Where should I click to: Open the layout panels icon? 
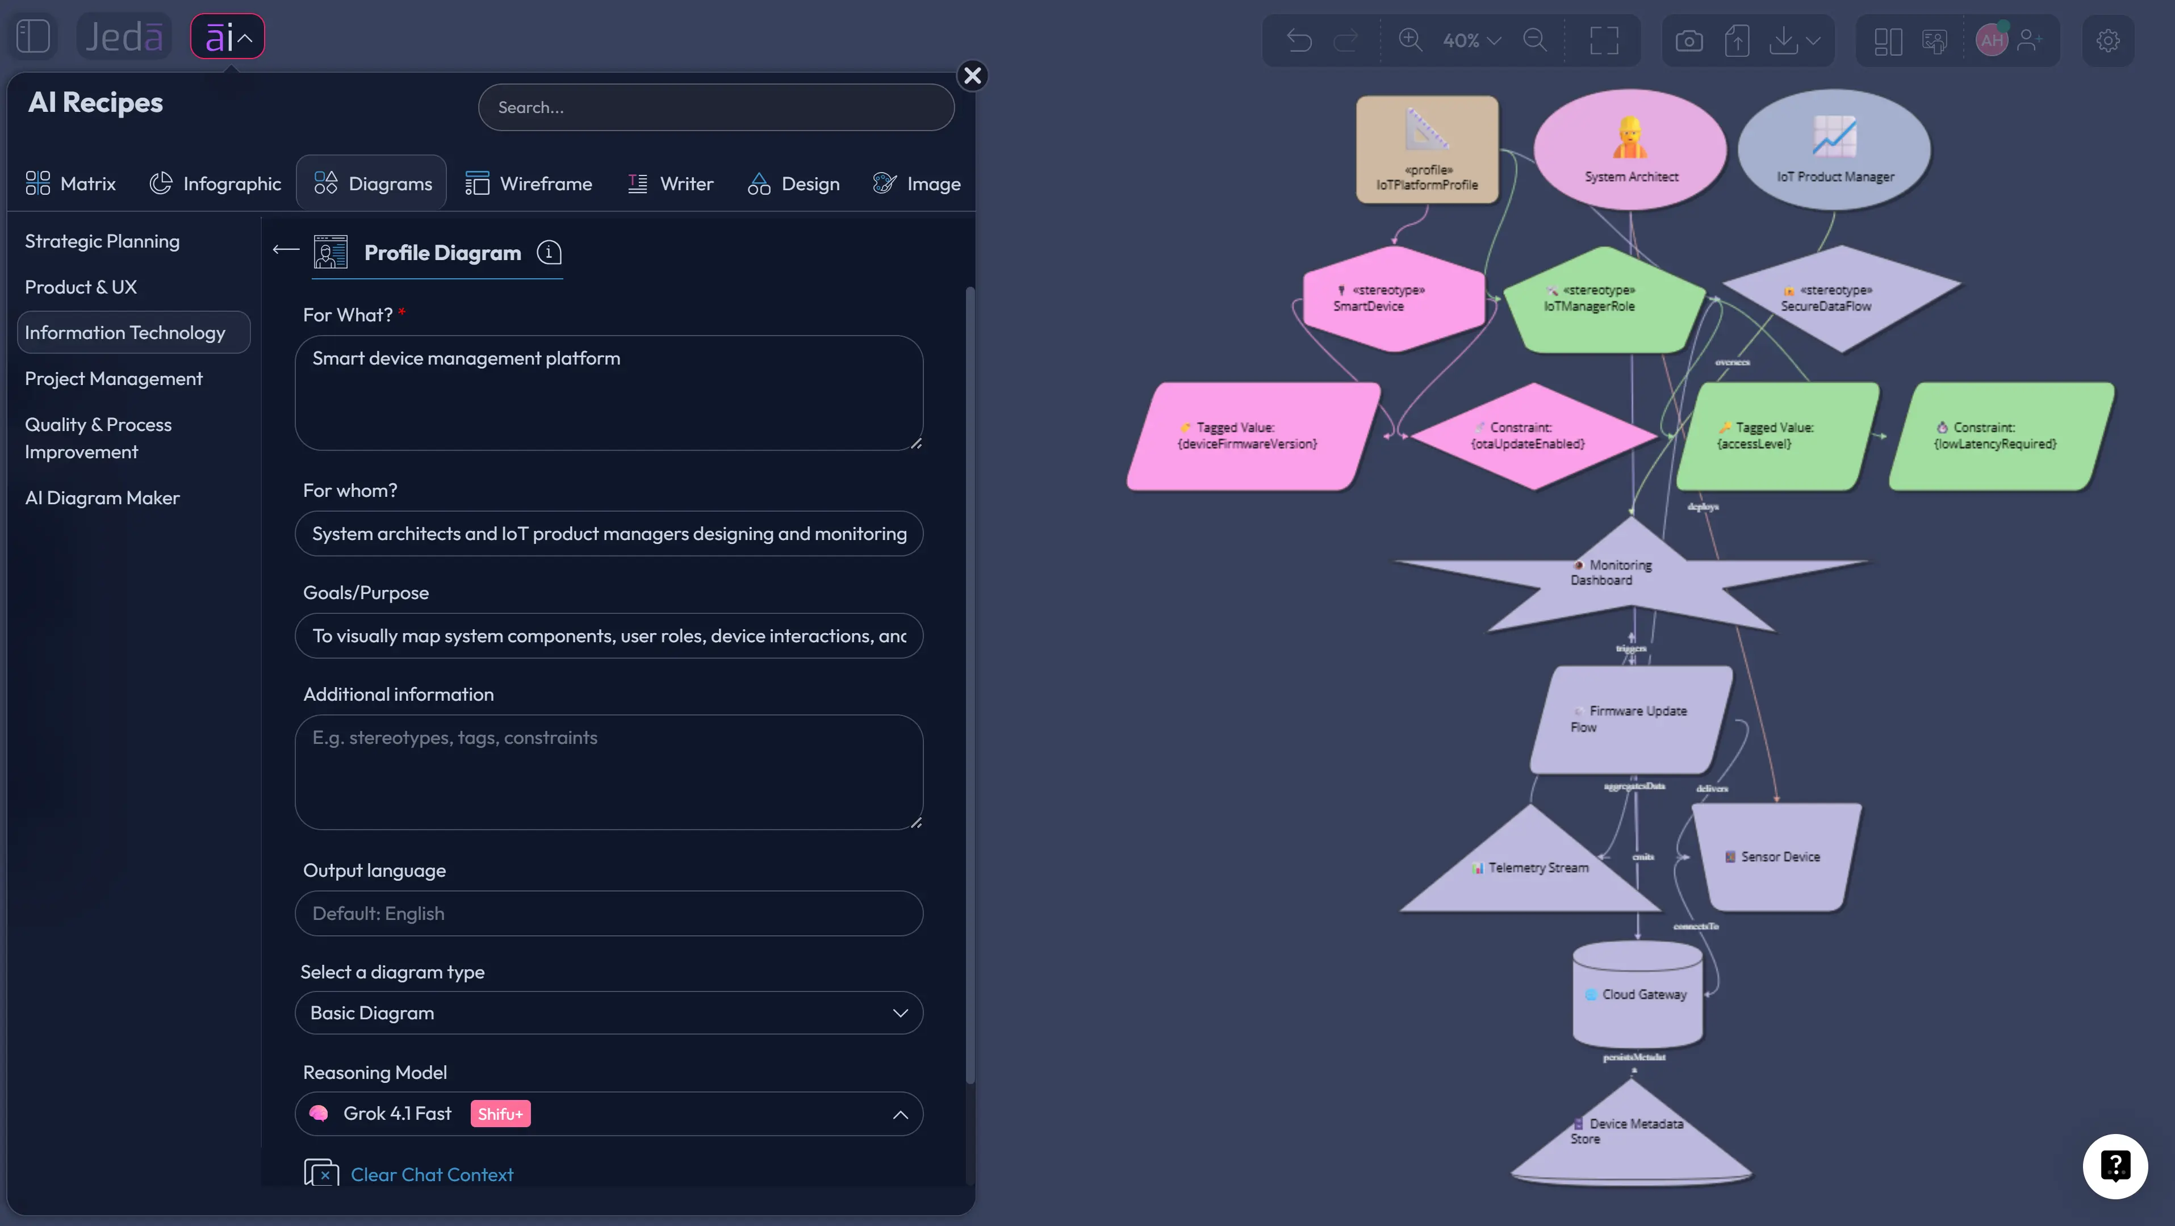coord(1888,40)
